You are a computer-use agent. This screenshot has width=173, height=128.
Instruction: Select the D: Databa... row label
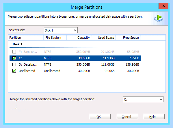(x=28, y=64)
